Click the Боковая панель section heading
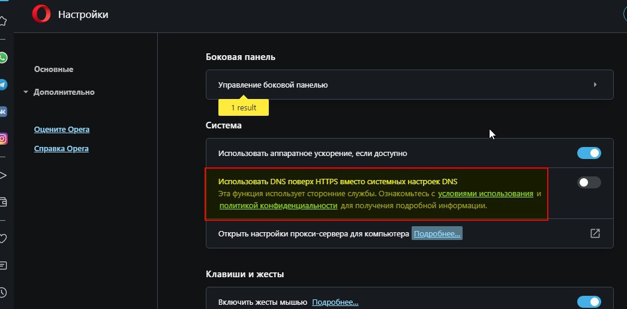Image resolution: width=627 pixels, height=309 pixels. (241, 57)
